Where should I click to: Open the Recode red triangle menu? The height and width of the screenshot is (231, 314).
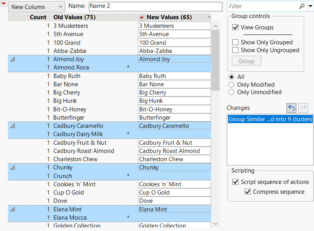[x=4, y=4]
